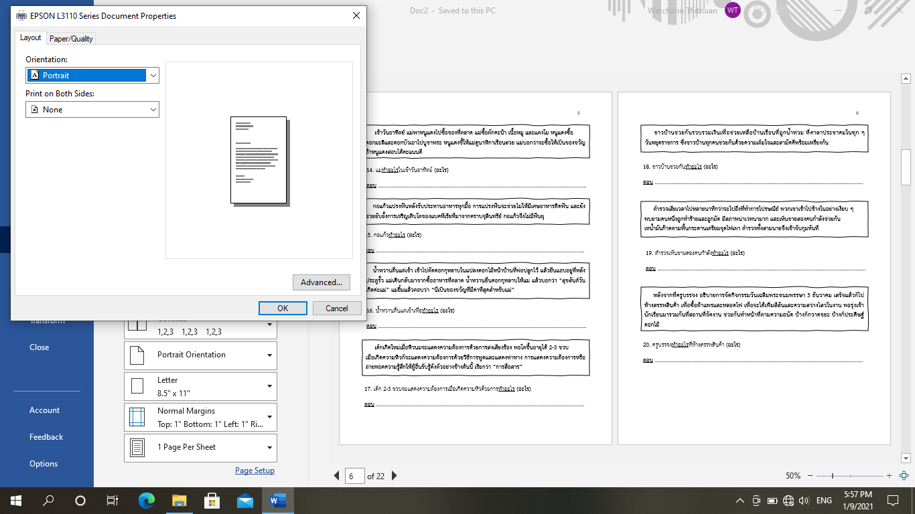Zoom in the print preview
Viewport: 915px width, 514px height.
pyautogui.click(x=889, y=476)
